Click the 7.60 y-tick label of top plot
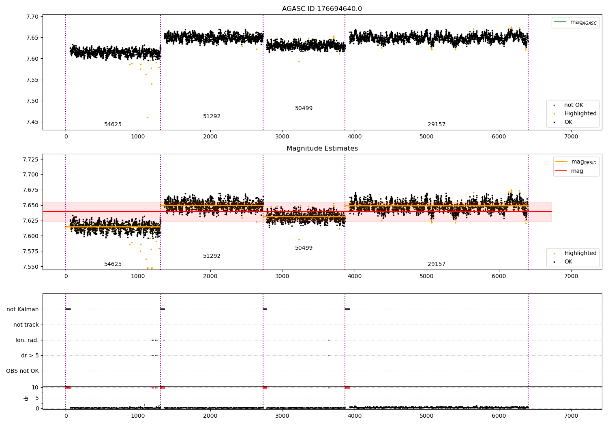Screen dimensions: 608x425 tap(33, 59)
